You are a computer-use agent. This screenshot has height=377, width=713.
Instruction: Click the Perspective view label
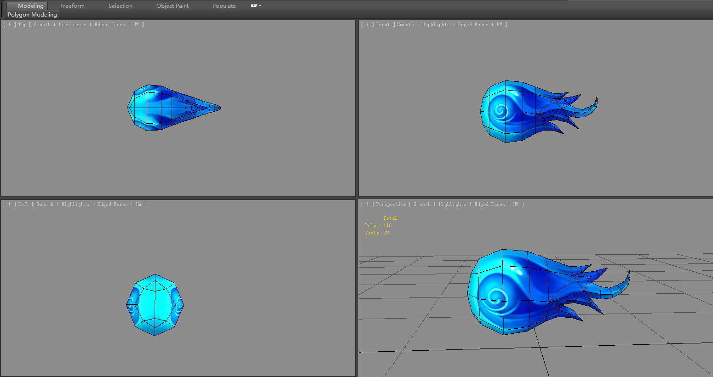tap(391, 204)
